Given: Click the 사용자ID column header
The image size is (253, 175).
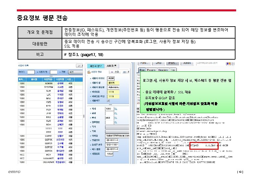Looking at the screenshot, I should point(48,79).
